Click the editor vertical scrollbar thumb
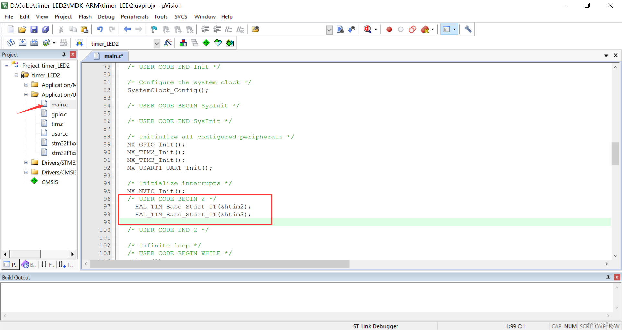This screenshot has width=622, height=330. (615, 154)
